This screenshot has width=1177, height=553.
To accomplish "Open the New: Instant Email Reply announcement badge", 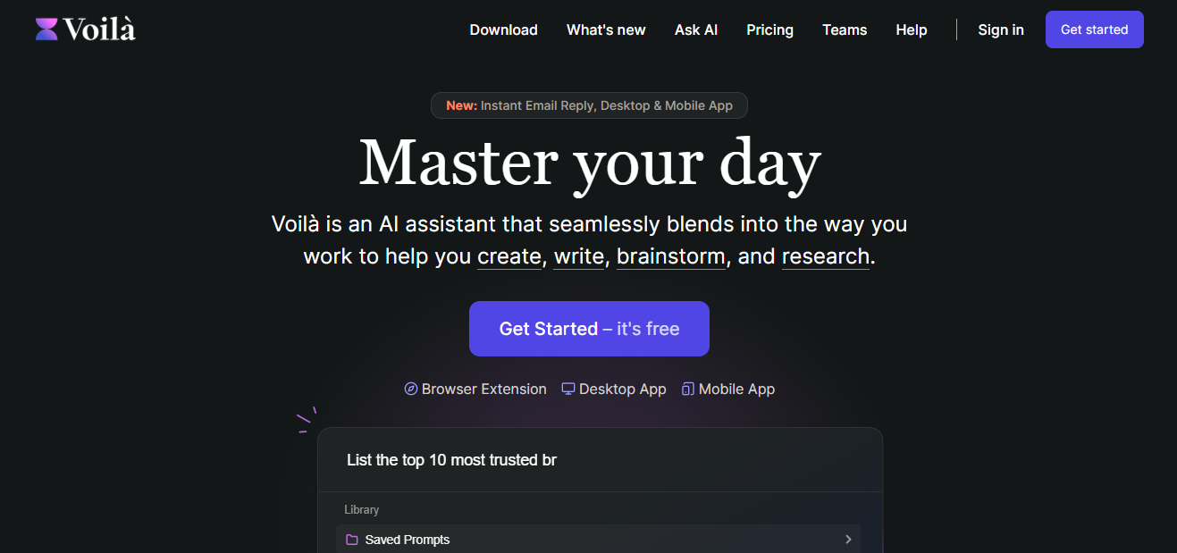I will point(589,105).
